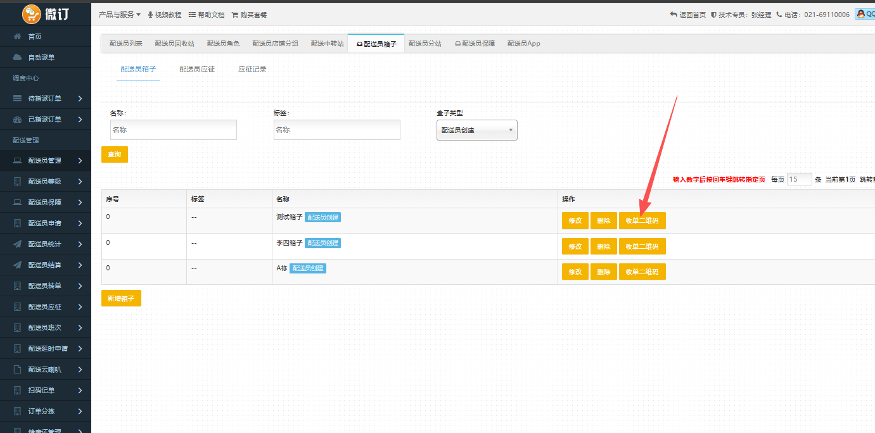Click the return arrow icon for 返回首页
This screenshot has height=433, width=875.
tap(674, 15)
